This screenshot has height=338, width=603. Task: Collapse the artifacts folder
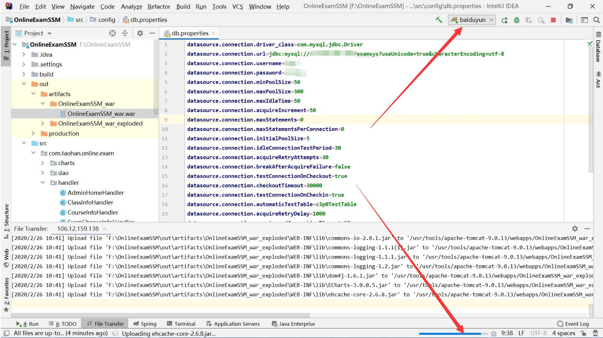click(33, 94)
